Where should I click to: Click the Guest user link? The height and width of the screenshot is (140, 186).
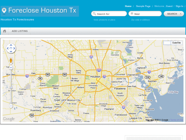tap(169, 6)
